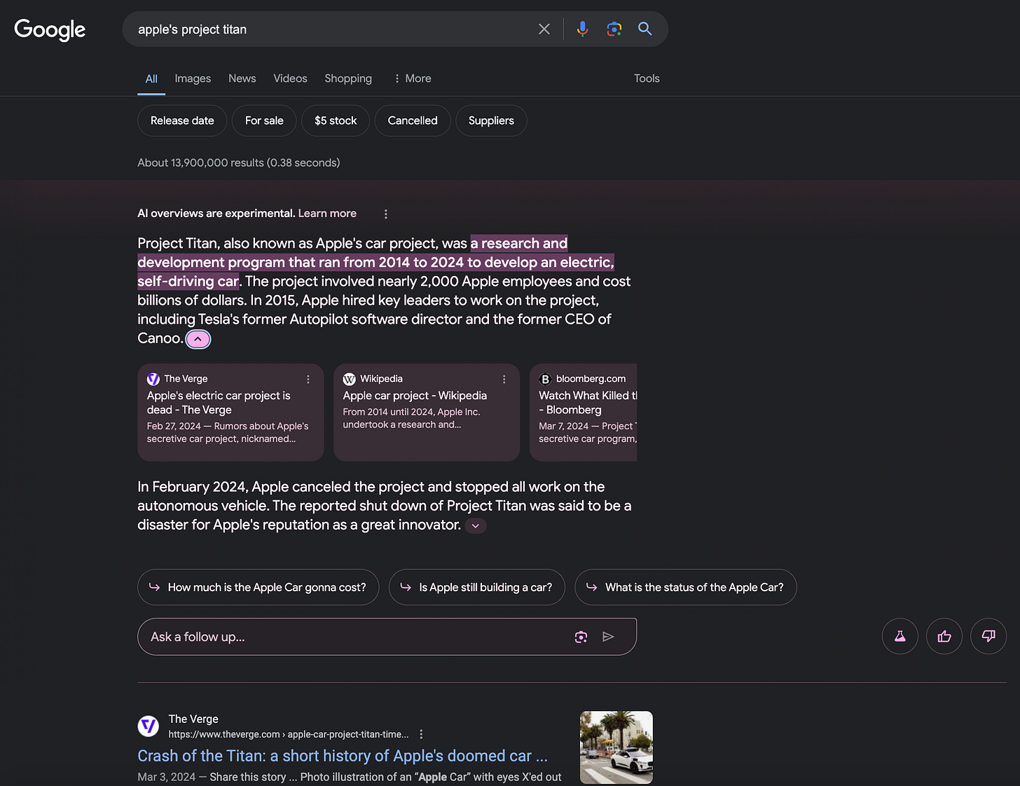Select the All results tab
Image resolution: width=1020 pixels, height=786 pixels.
[151, 78]
